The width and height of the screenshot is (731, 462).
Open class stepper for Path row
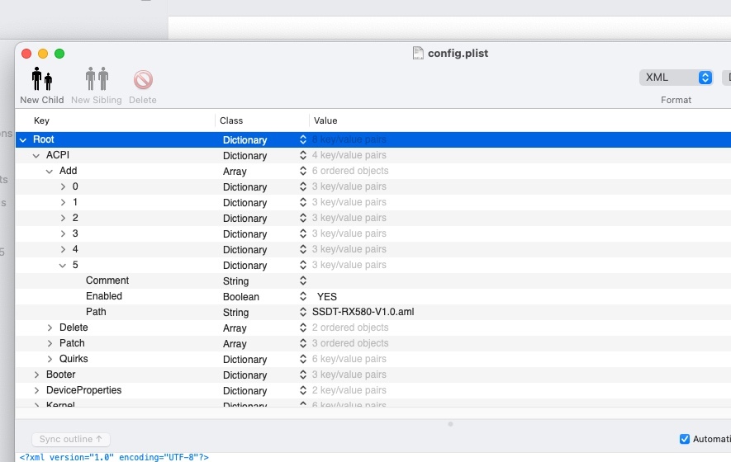(303, 312)
